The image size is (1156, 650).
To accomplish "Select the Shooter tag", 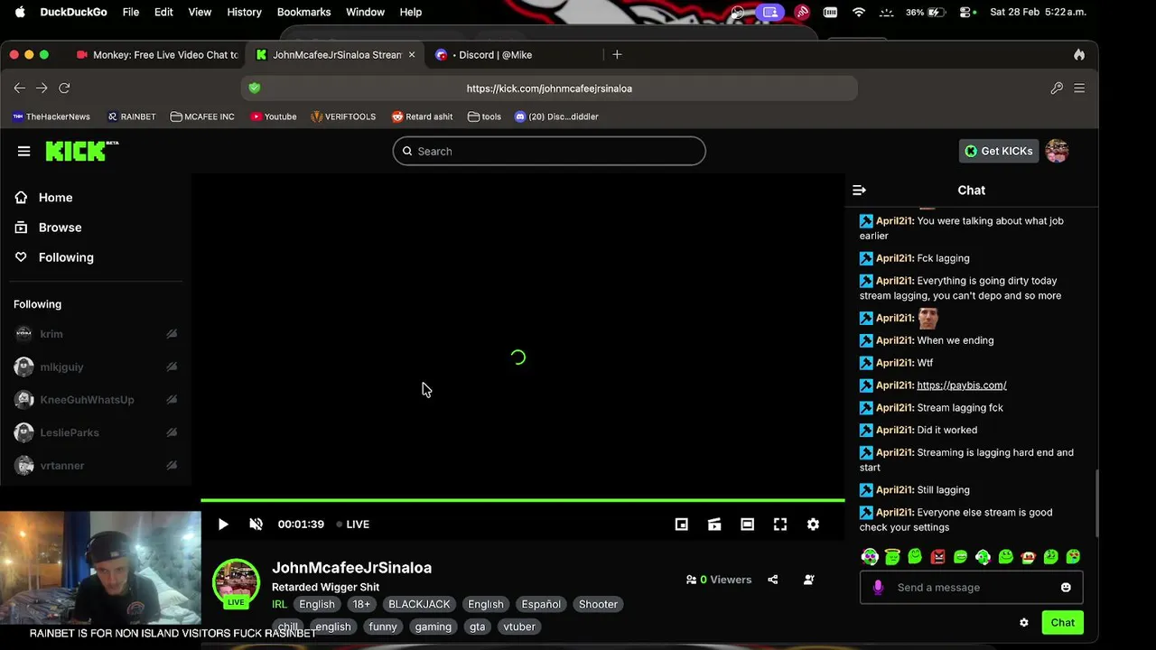I will click(x=598, y=605).
